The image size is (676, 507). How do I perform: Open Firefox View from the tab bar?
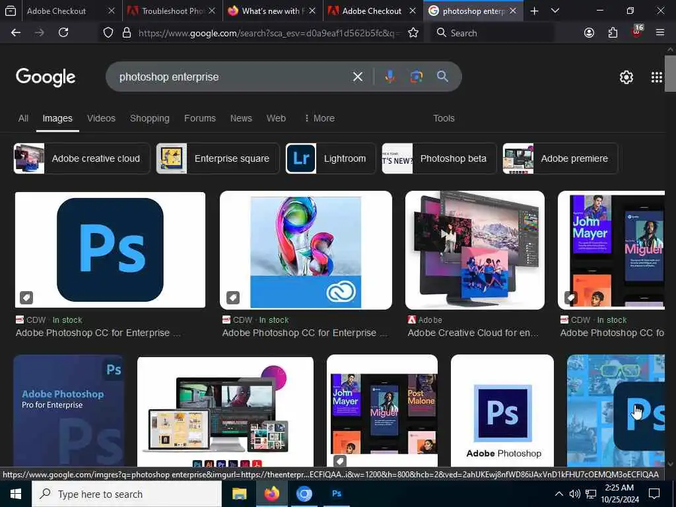(11, 11)
